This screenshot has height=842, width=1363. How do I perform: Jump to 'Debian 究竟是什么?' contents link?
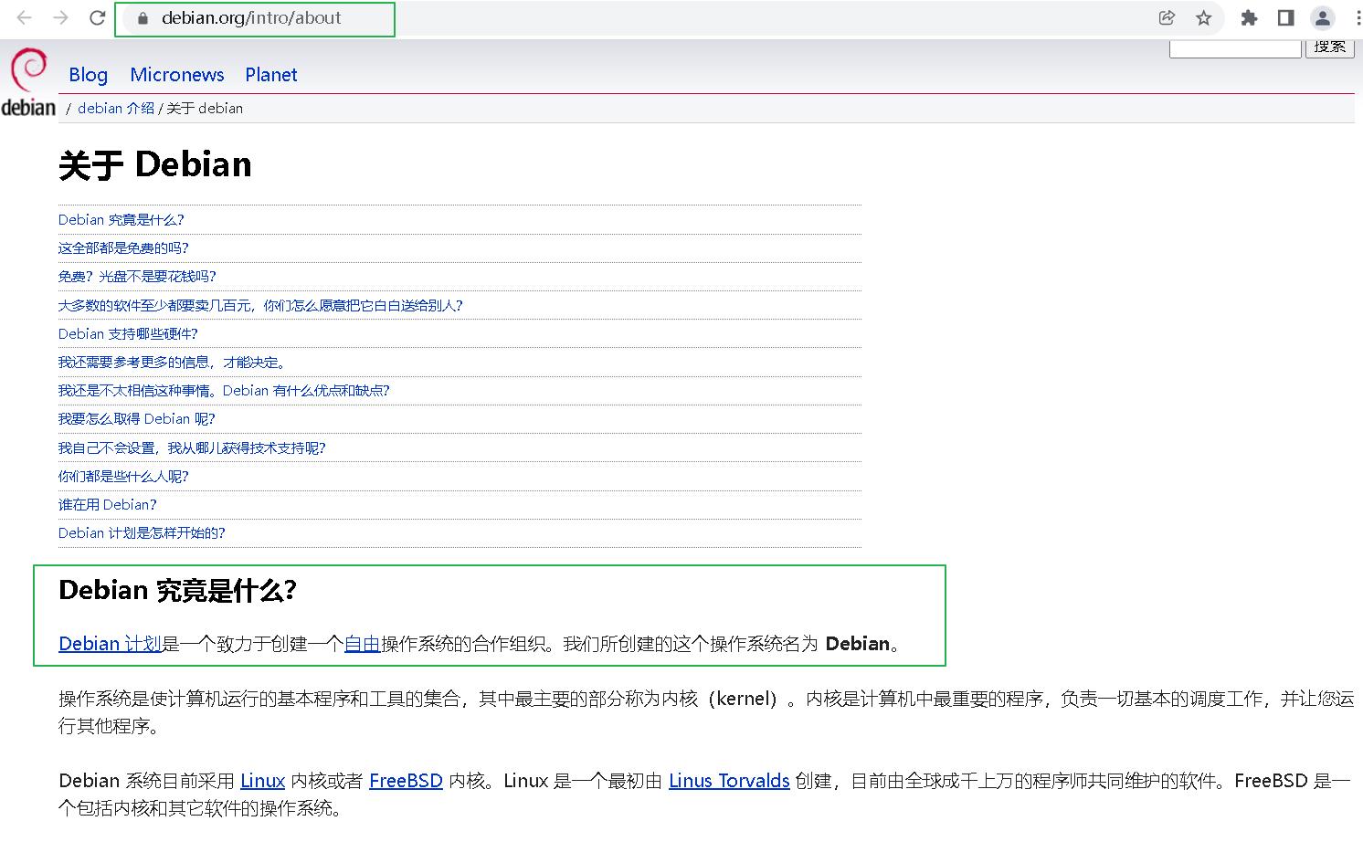click(122, 220)
